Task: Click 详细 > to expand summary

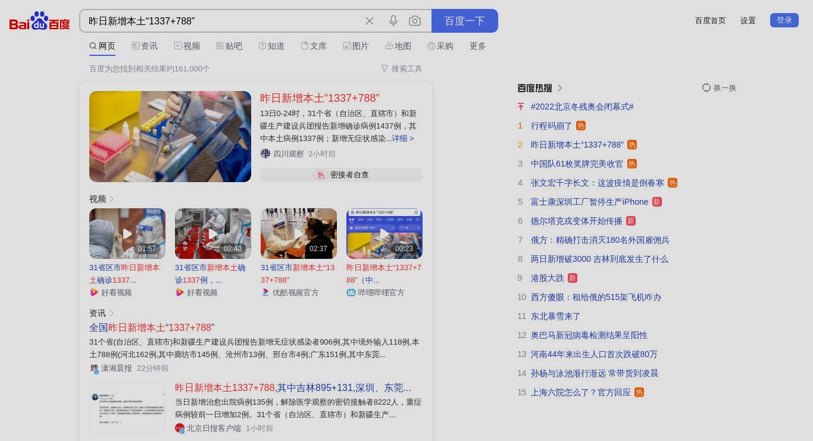Action: [x=402, y=138]
